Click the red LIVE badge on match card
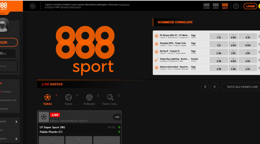Screen dimensions: 260x144 (x=55, y=115)
